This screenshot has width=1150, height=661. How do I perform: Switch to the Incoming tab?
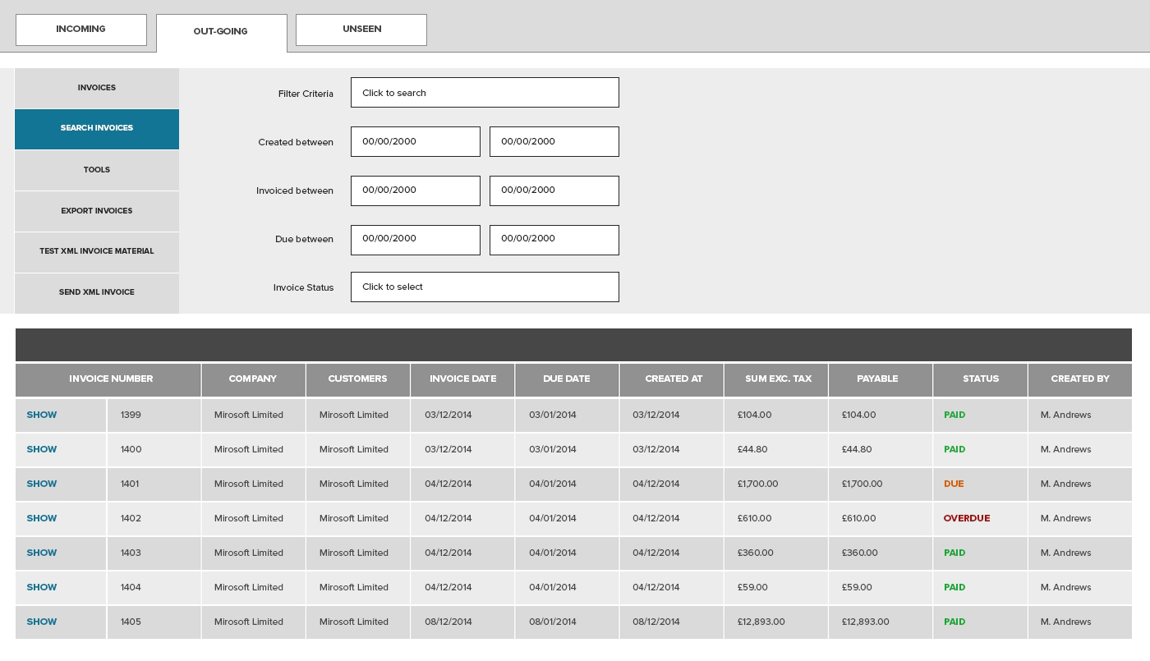(80, 30)
